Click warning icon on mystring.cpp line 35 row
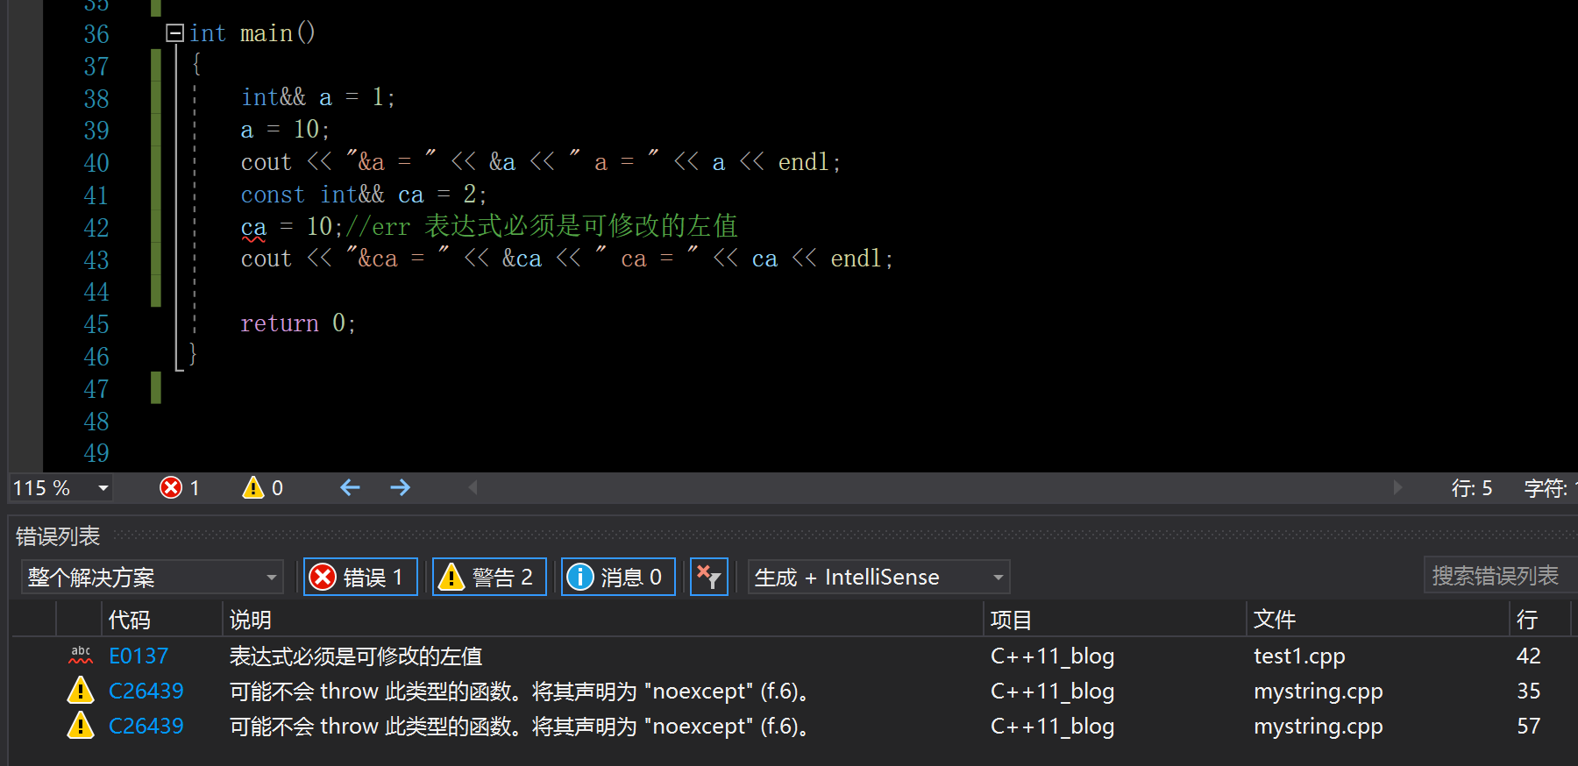Screen dimensions: 1578x766 pyautogui.click(x=81, y=691)
